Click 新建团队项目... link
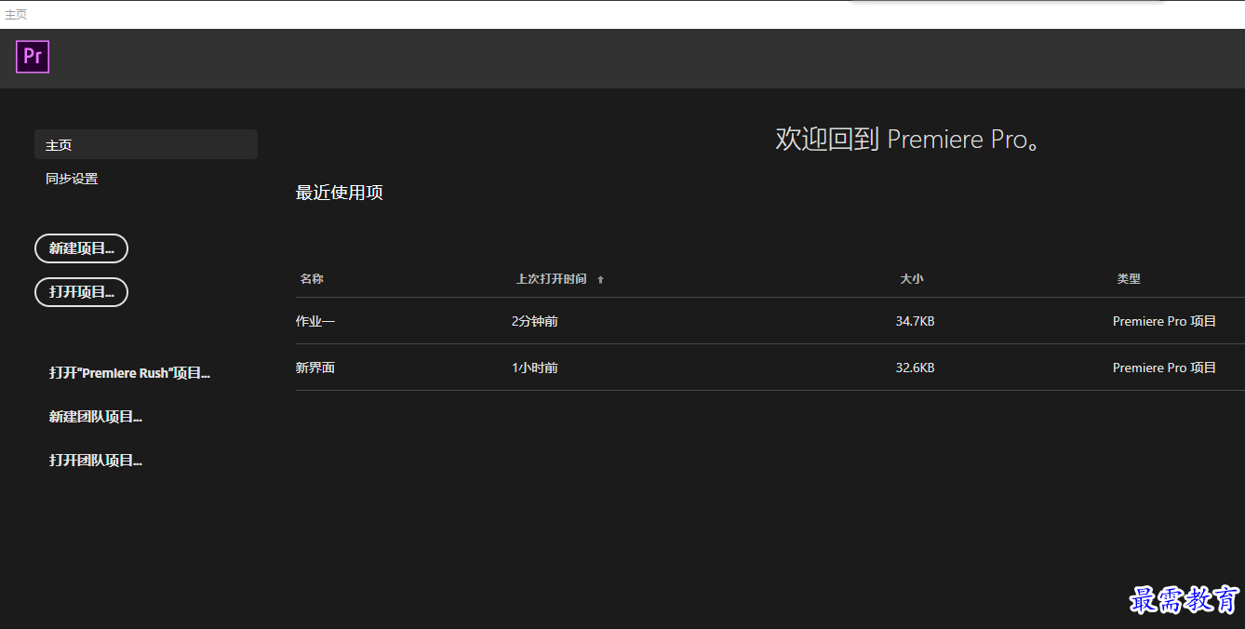 [95, 417]
